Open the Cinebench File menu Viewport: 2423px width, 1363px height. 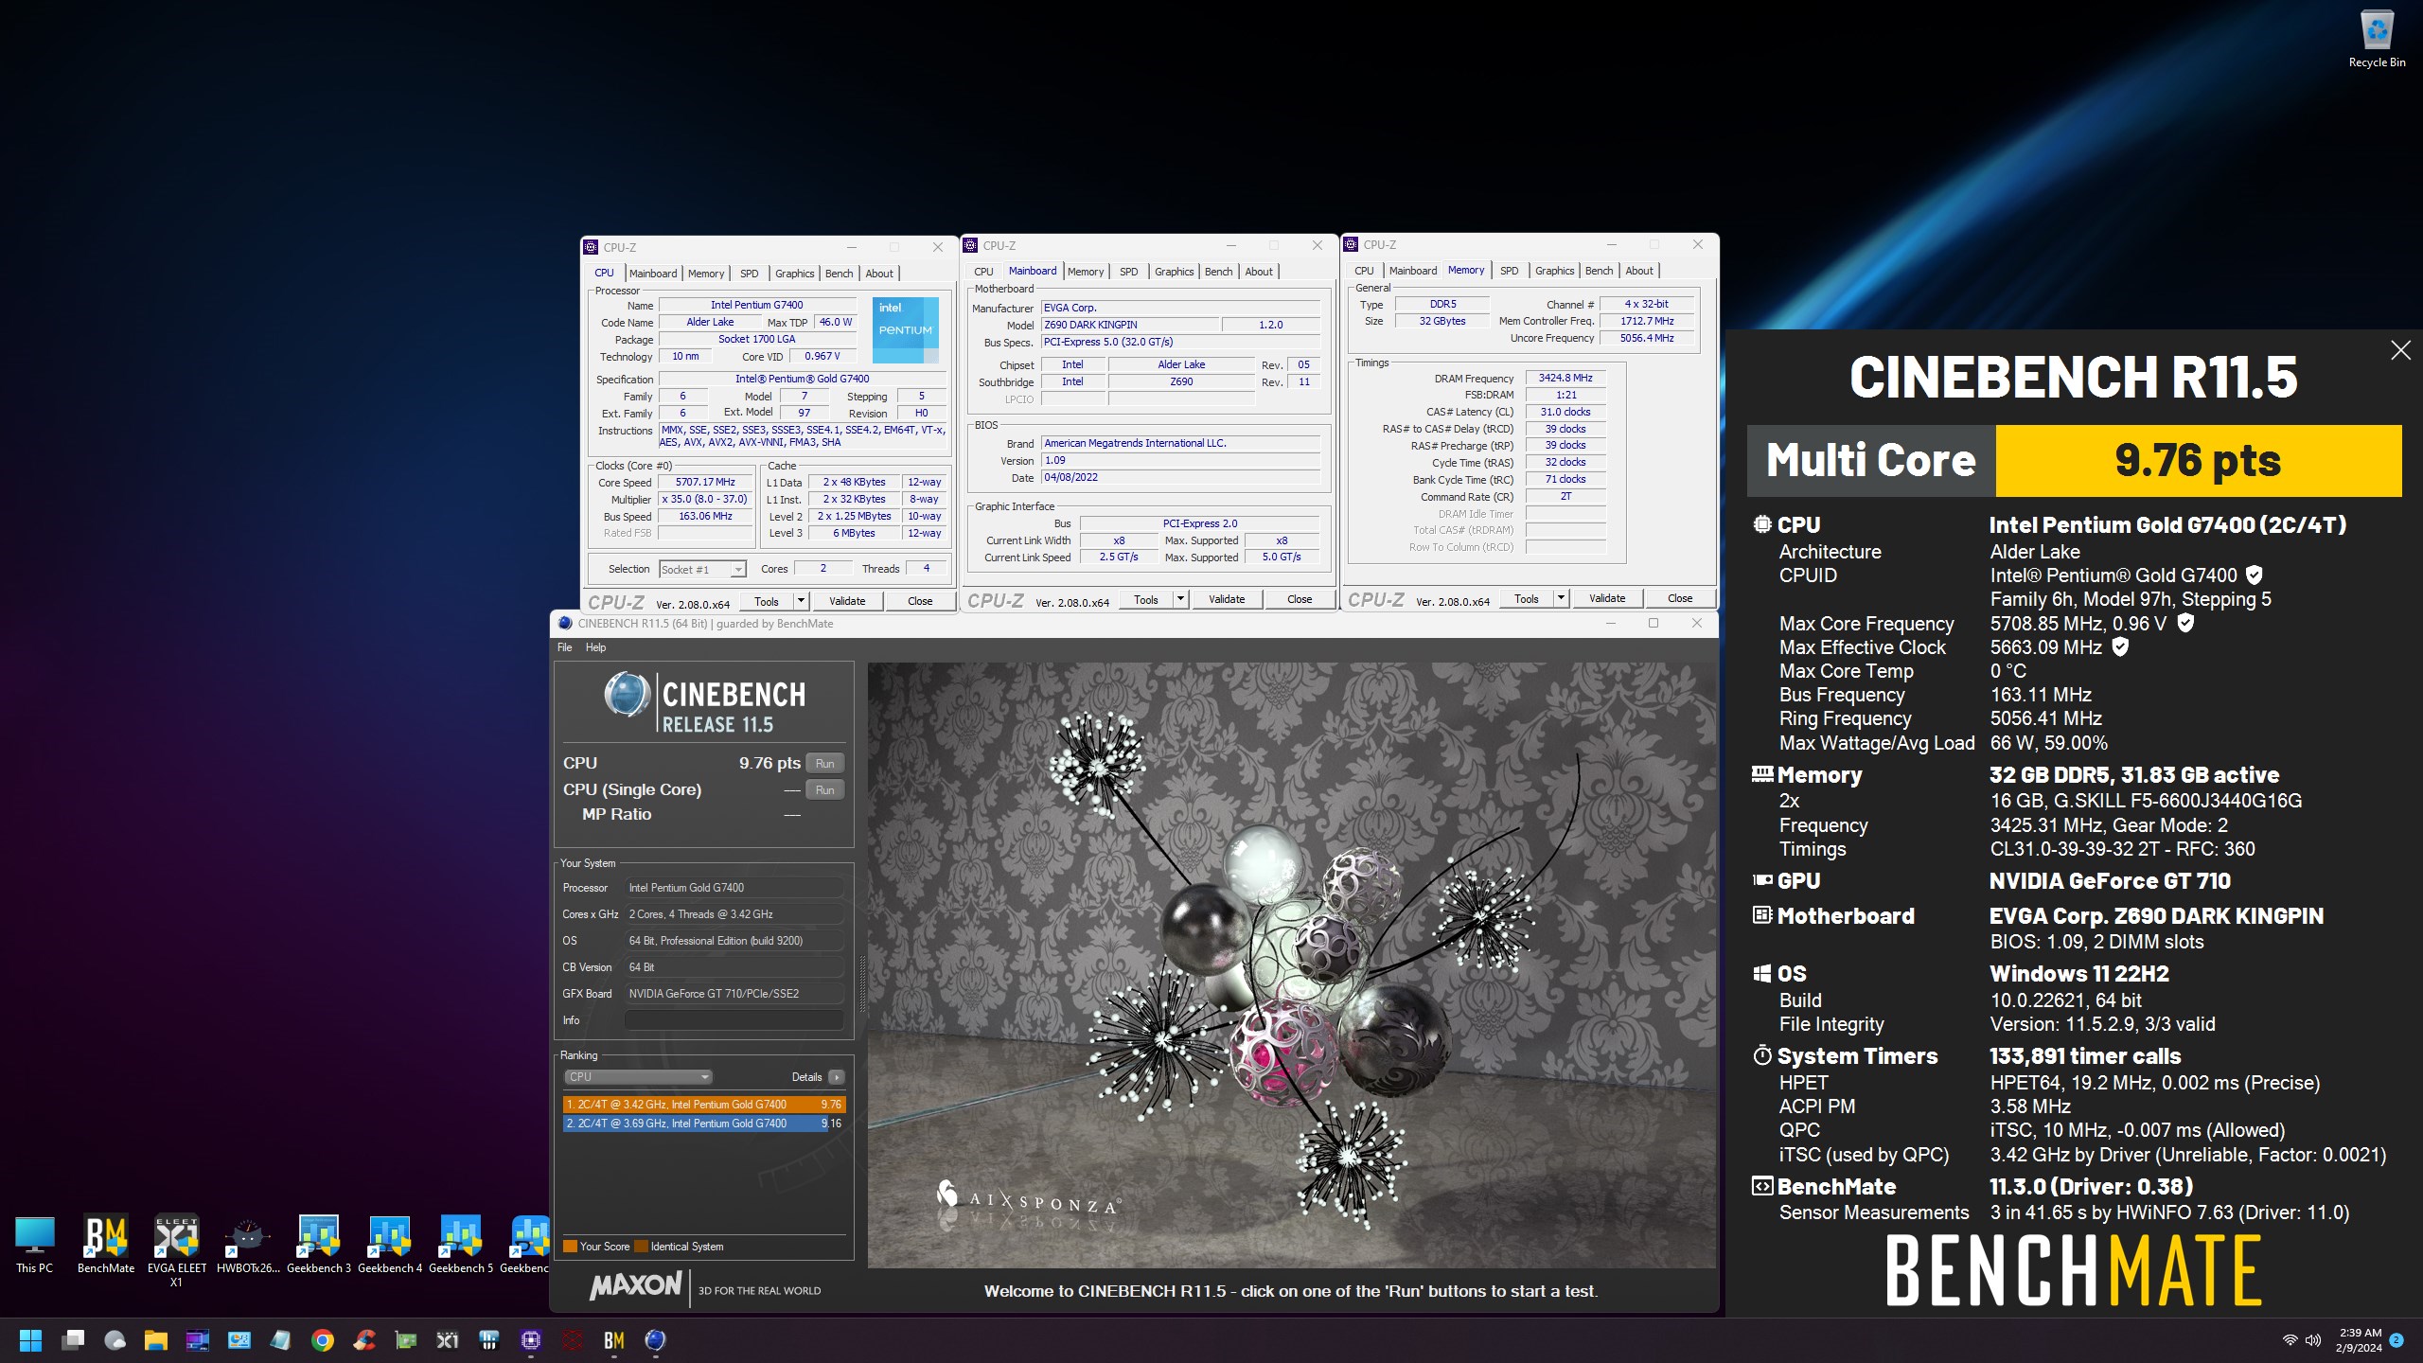pos(565,647)
